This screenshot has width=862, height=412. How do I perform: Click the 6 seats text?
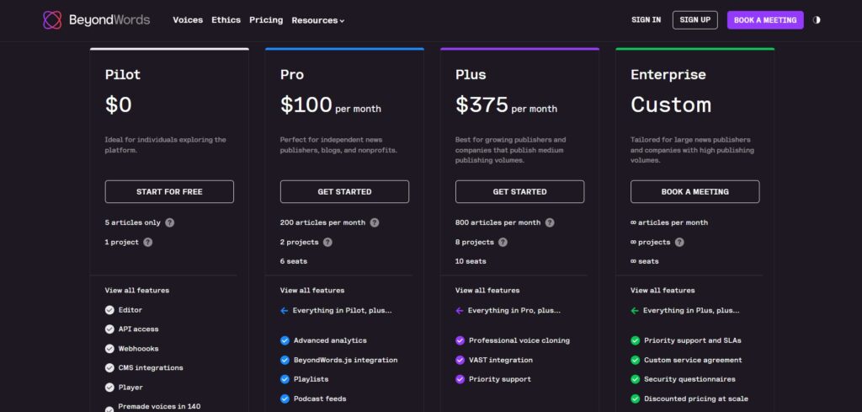294,261
